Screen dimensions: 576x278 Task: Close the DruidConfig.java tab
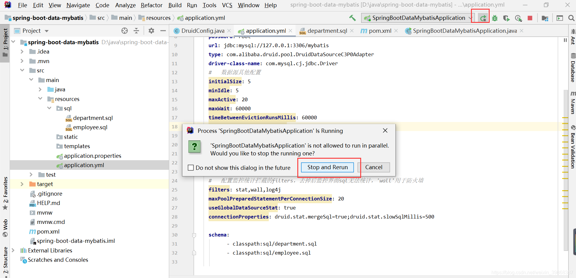point(229,31)
